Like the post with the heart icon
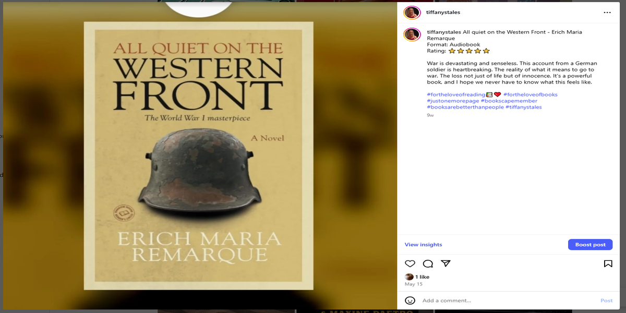Viewport: 626px width, 313px height. point(410,263)
